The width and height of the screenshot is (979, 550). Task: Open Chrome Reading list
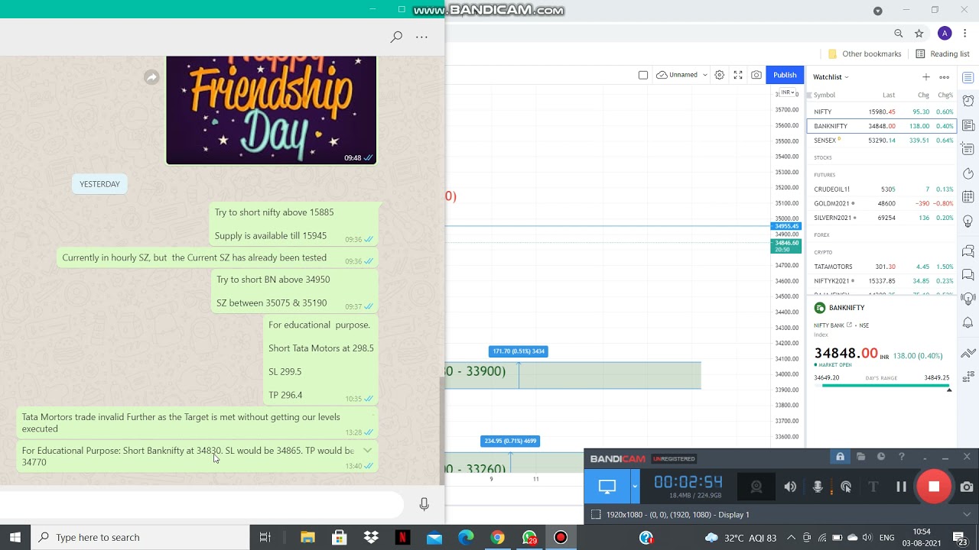pos(942,54)
